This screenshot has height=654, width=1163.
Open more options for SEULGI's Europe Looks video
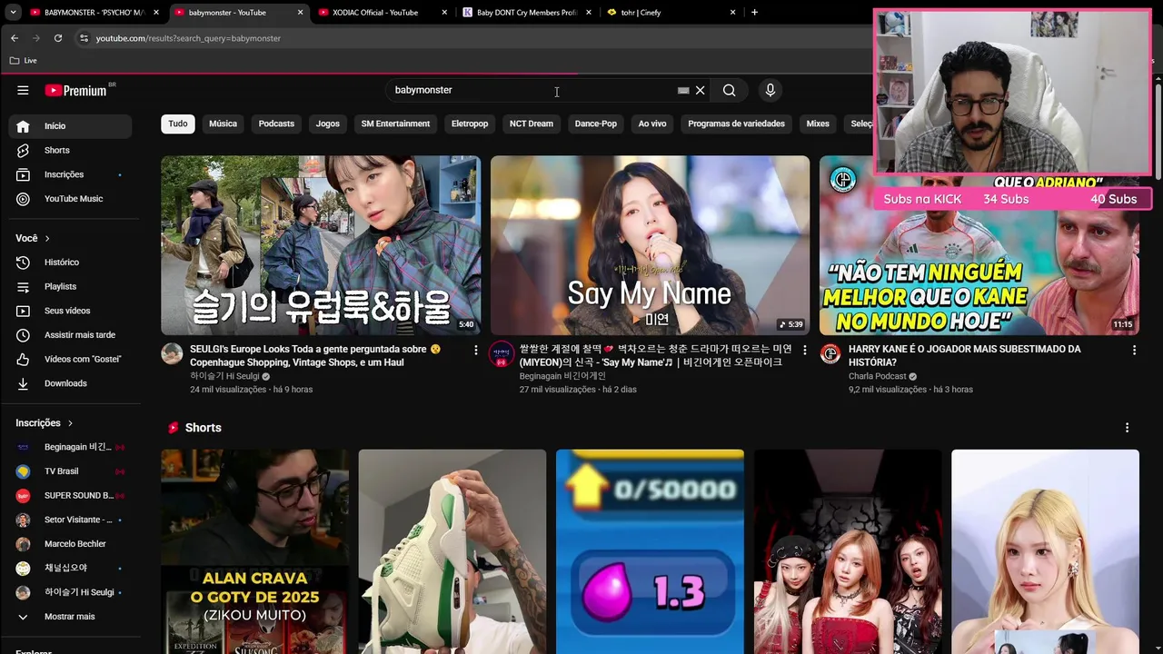(x=475, y=350)
